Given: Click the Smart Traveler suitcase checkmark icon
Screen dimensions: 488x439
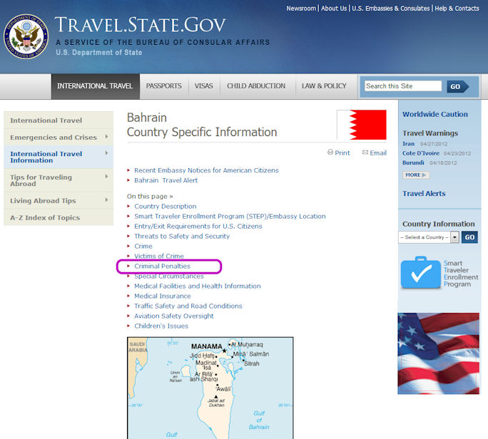Looking at the screenshot, I should (420, 273).
